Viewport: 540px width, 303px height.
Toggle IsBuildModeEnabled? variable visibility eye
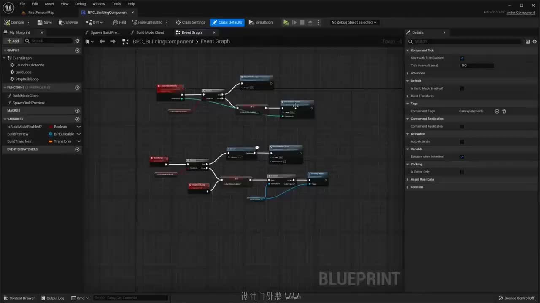click(78, 127)
